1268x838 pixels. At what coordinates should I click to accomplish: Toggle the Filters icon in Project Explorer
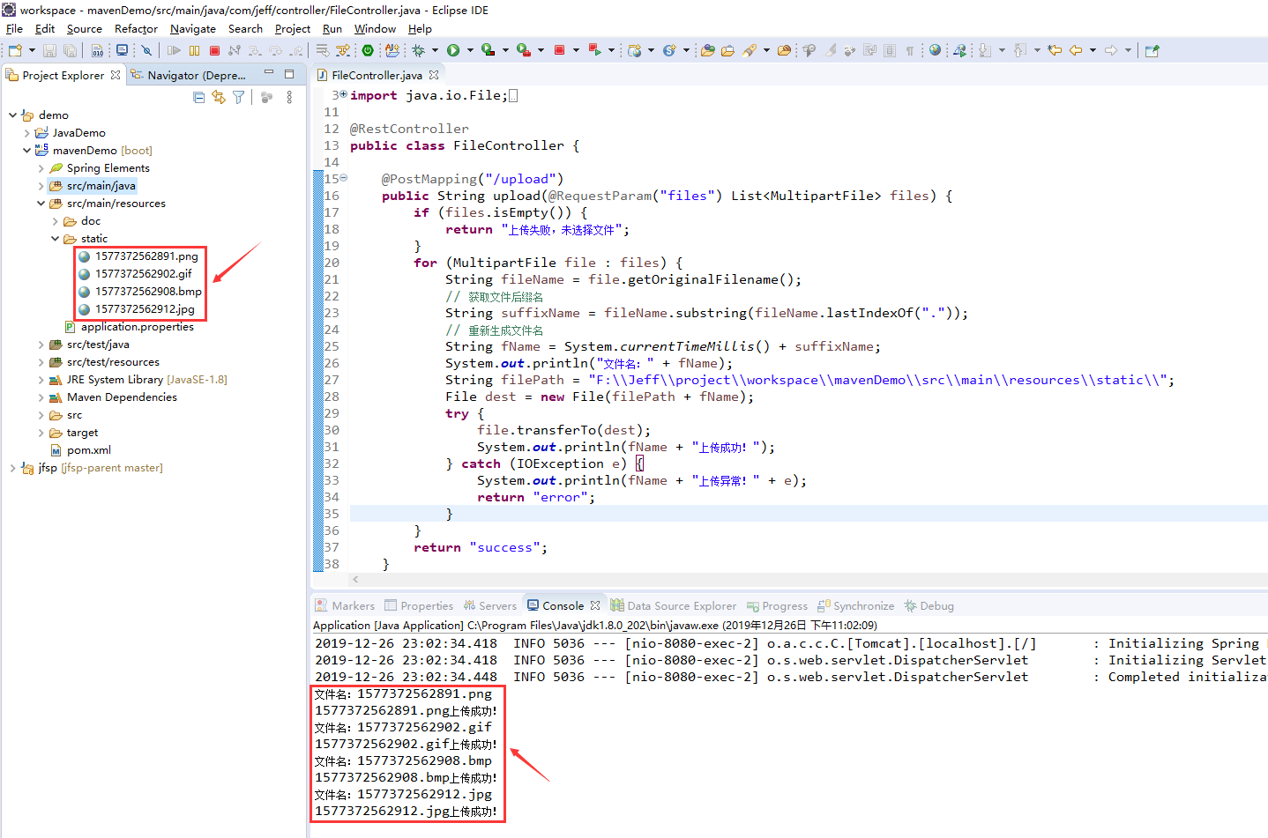[x=238, y=97]
